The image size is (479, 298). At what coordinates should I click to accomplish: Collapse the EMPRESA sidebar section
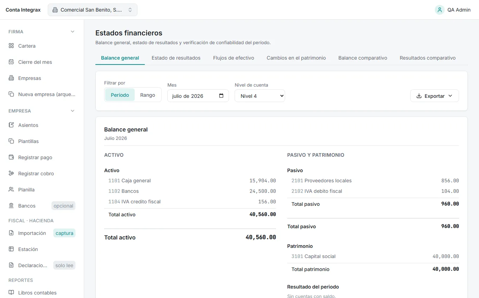coord(73,111)
